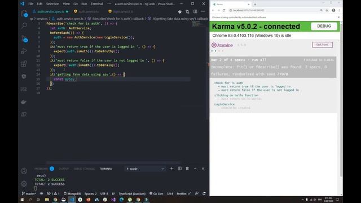Image resolution: width=361 pixels, height=203 pixels.
Task: Open errors and warnings count in status bar
Action: 53,193
